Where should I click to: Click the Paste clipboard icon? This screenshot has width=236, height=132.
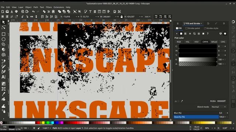53,11
